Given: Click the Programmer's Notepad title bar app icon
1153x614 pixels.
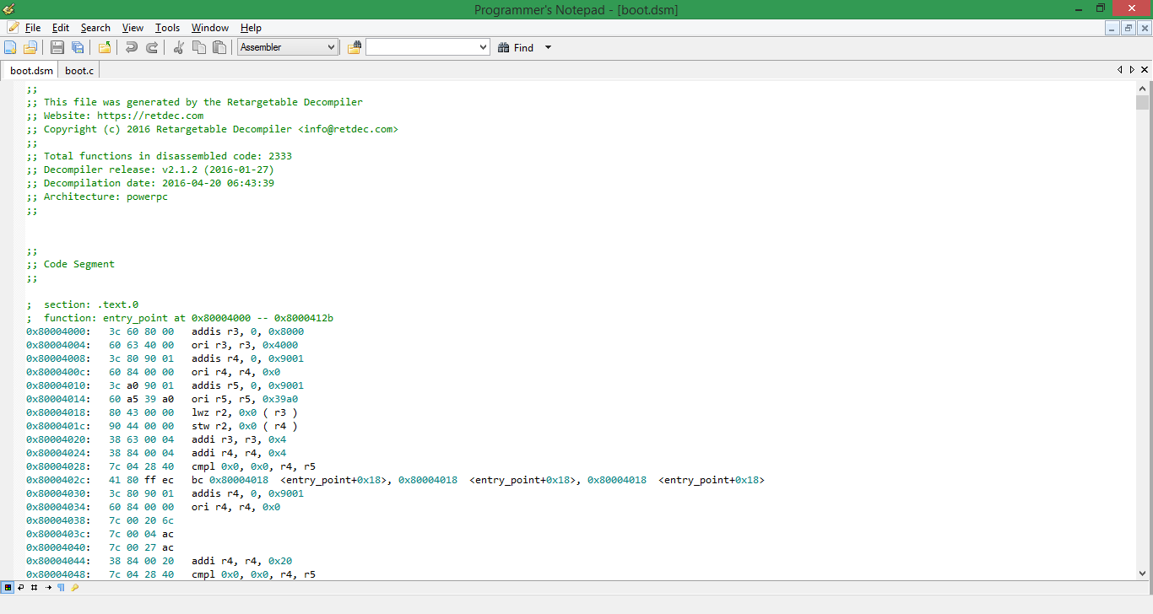Looking at the screenshot, I should pos(9,9).
